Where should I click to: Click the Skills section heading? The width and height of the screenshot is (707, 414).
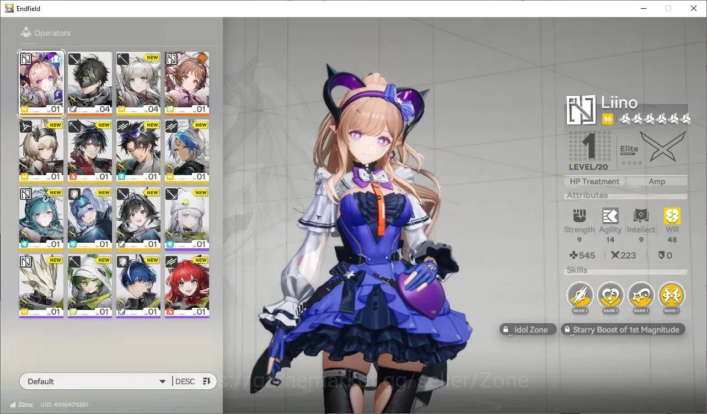577,270
